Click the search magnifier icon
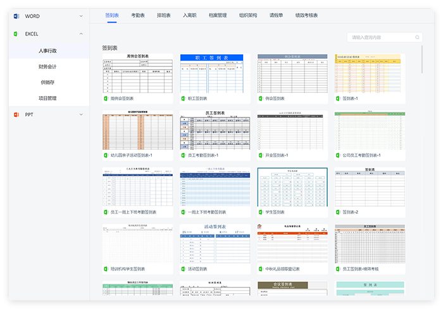The height and width of the screenshot is (309, 443). point(417,38)
